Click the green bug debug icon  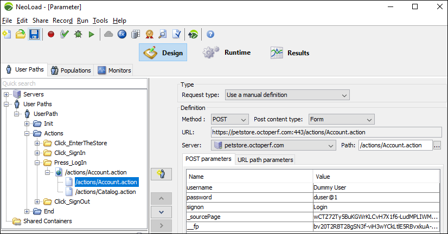(x=78, y=34)
